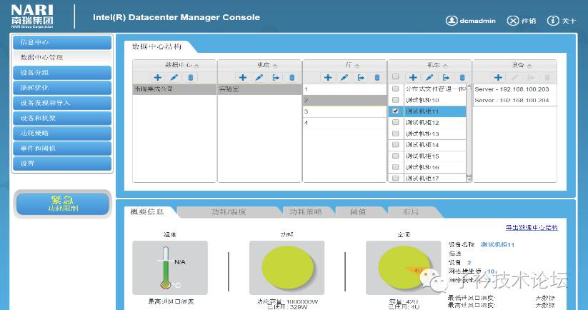
Task: Delete the selected data center with trash icon
Action: pyautogui.click(x=191, y=78)
